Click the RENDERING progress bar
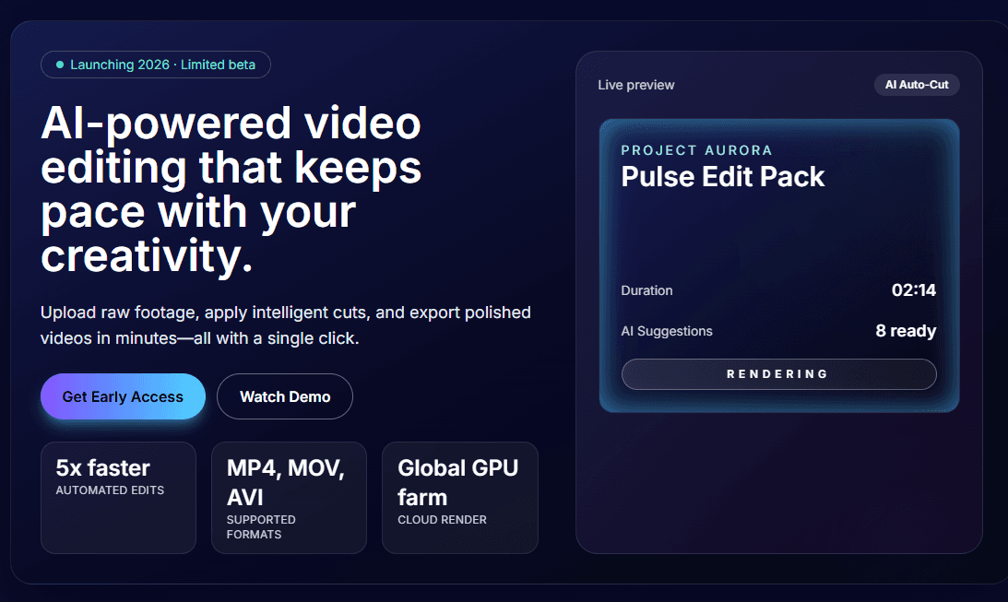1008x602 pixels. coord(778,374)
